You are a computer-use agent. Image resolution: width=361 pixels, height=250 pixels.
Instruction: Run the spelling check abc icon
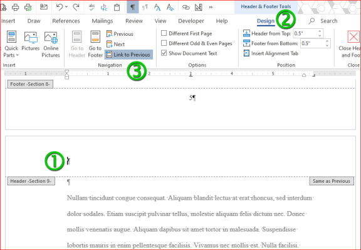(x=92, y=7)
